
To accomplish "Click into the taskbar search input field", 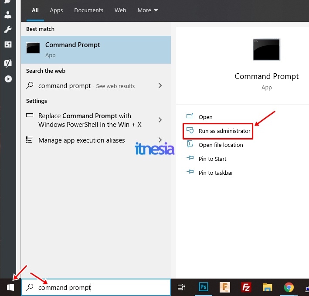I will point(96,287).
